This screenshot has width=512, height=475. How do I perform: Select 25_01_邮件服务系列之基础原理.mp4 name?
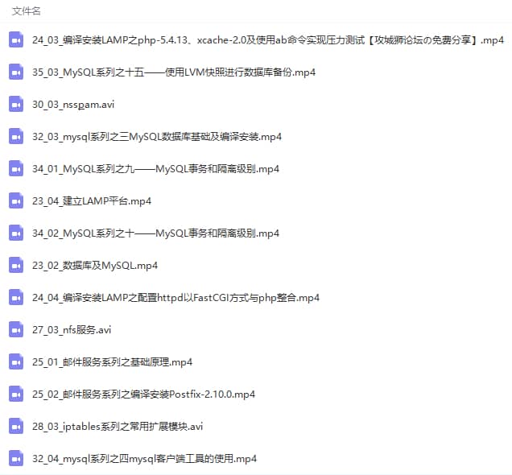pos(112,362)
